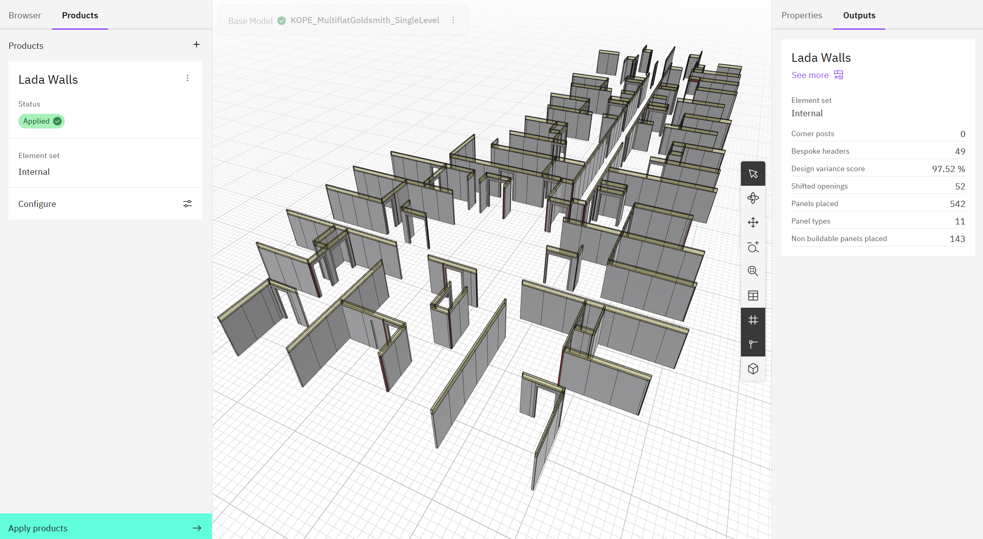
Task: Switch to the Properties tab
Action: [802, 15]
